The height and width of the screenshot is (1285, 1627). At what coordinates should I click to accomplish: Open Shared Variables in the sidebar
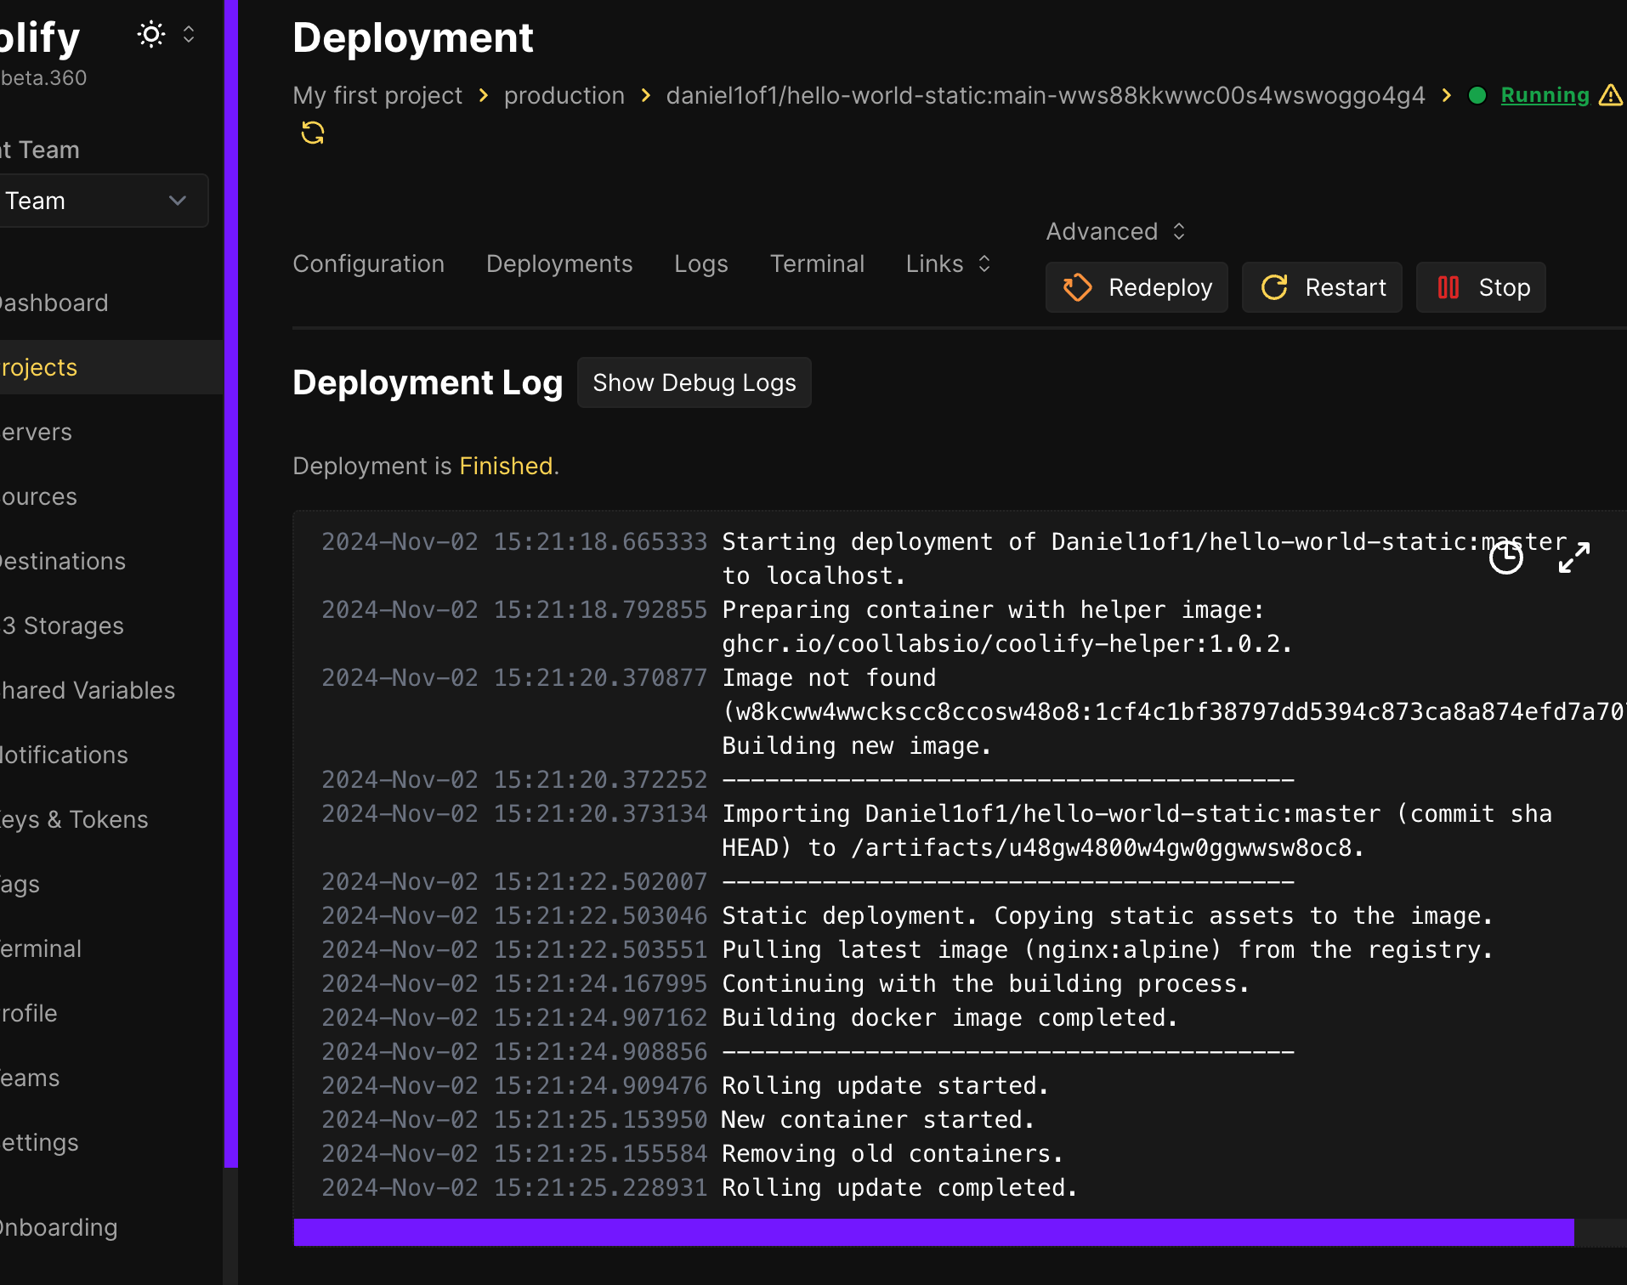click(88, 690)
